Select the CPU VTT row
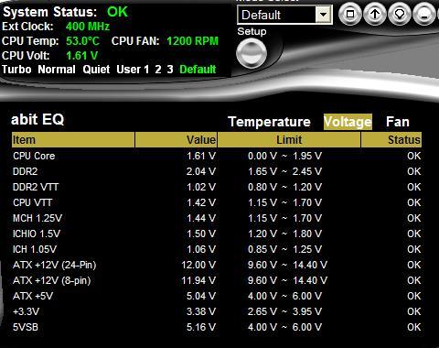The width and height of the screenshot is (439, 348). click(217, 202)
